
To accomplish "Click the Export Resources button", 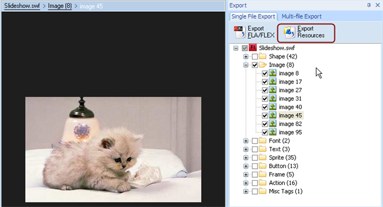I will click(x=306, y=33).
